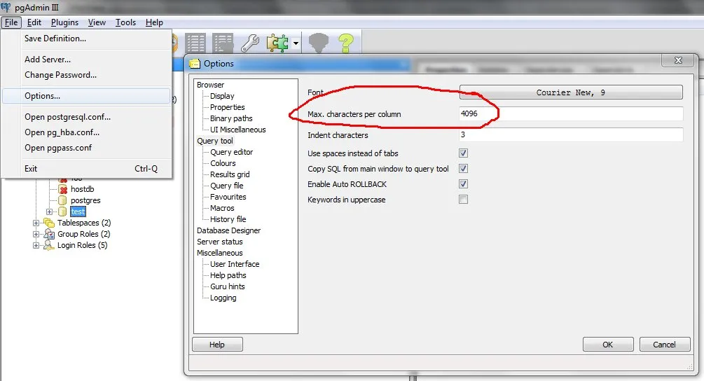704x381 pixels.
Task: Disable the Enable Auto ROLLBACK checkbox
Action: pyautogui.click(x=463, y=184)
